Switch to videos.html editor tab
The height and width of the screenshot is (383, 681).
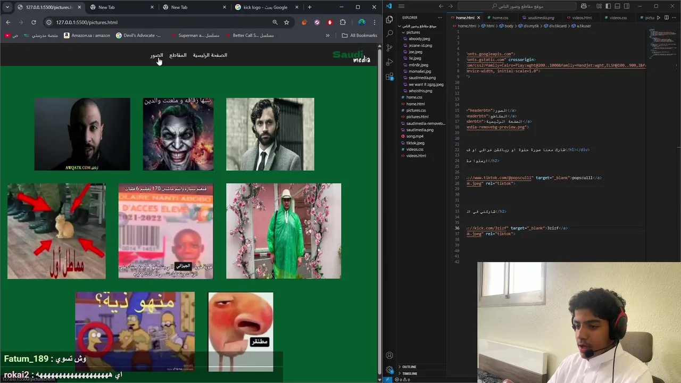point(582,18)
